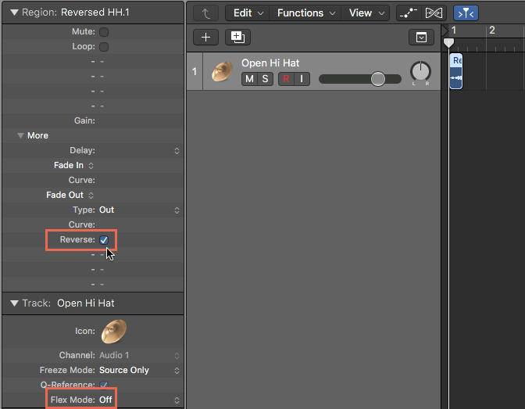Click the track volume slider knob
Image resolution: width=525 pixels, height=409 pixels.
pyautogui.click(x=378, y=79)
